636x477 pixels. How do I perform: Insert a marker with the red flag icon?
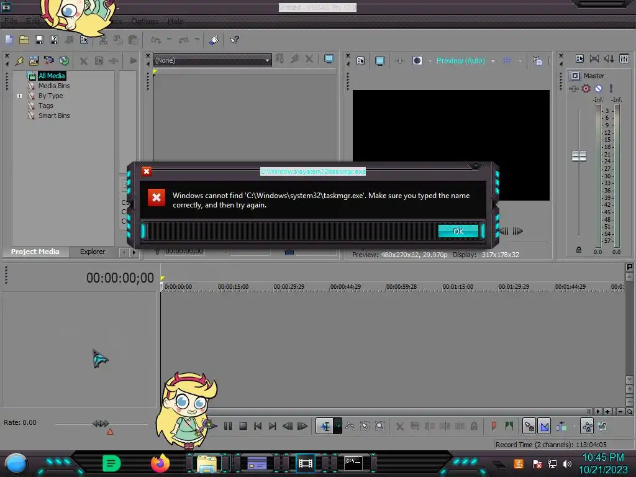[x=494, y=426]
